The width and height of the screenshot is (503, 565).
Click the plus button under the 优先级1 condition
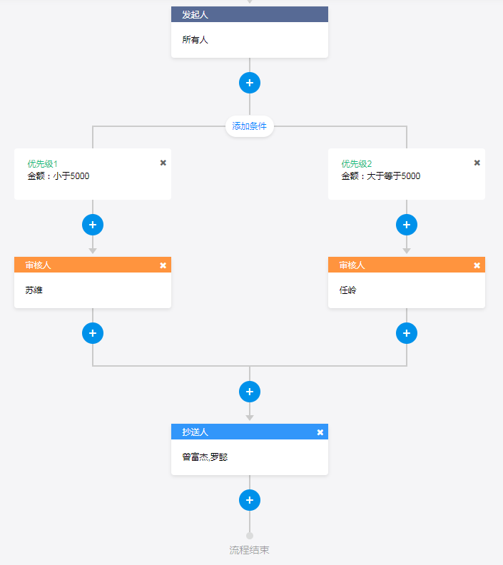[93, 225]
